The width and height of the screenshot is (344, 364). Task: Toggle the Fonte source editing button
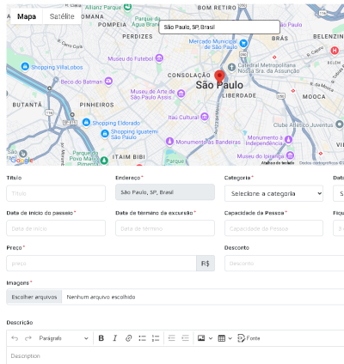pyautogui.click(x=249, y=338)
